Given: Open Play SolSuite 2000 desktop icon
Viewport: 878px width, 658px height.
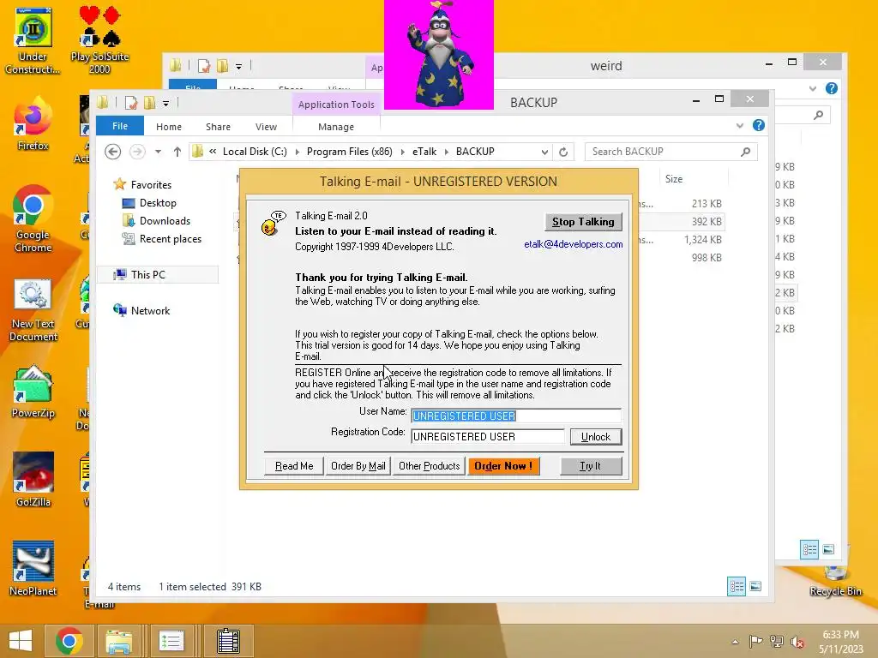Looking at the screenshot, I should [x=99, y=40].
